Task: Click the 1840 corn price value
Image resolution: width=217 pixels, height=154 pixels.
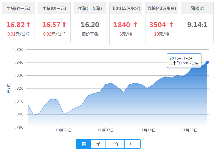Action: pyautogui.click(x=122, y=25)
